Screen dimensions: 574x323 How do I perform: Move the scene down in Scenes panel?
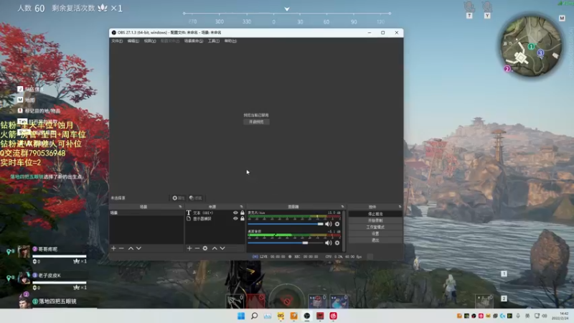138,248
